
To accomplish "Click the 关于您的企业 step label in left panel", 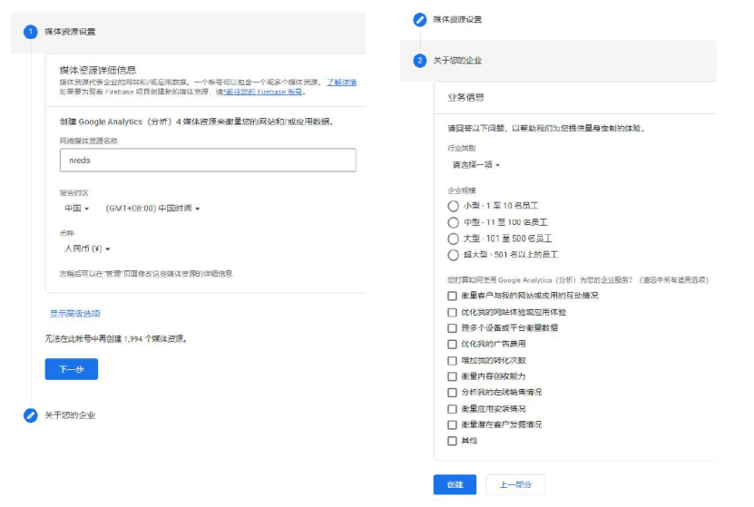I will tap(70, 415).
